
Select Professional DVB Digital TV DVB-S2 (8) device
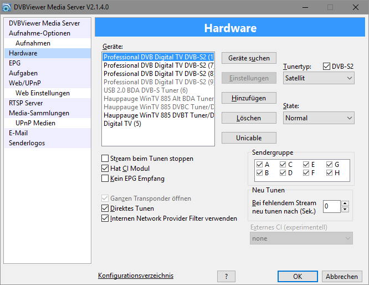(x=158, y=74)
